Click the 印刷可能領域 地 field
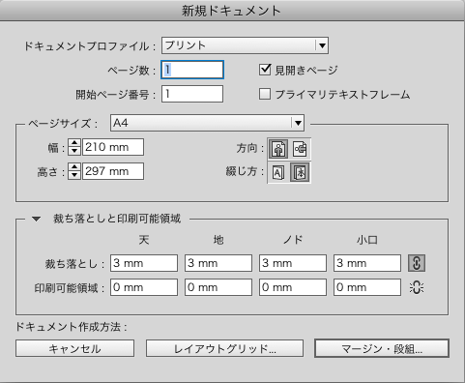 coord(218,287)
